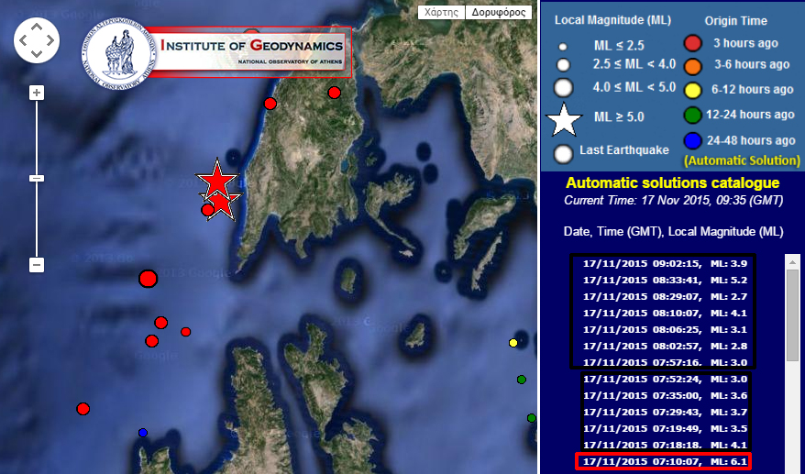Click the green 12-24 hours legend circle
Image resolution: width=805 pixels, height=474 pixels.
tap(694, 116)
